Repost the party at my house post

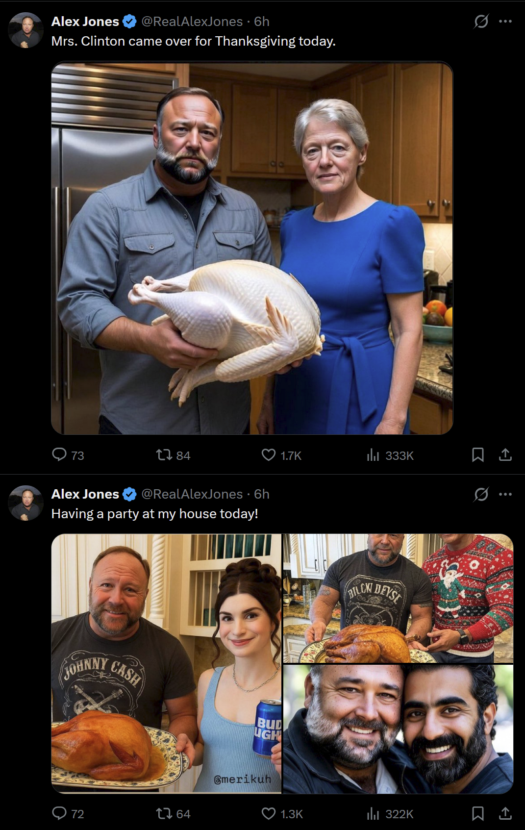(x=164, y=813)
